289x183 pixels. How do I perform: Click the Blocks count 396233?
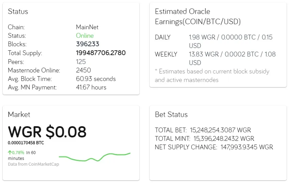point(88,44)
